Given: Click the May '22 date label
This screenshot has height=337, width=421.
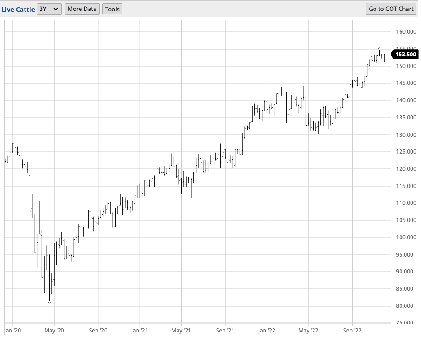Looking at the screenshot, I should click(x=308, y=331).
